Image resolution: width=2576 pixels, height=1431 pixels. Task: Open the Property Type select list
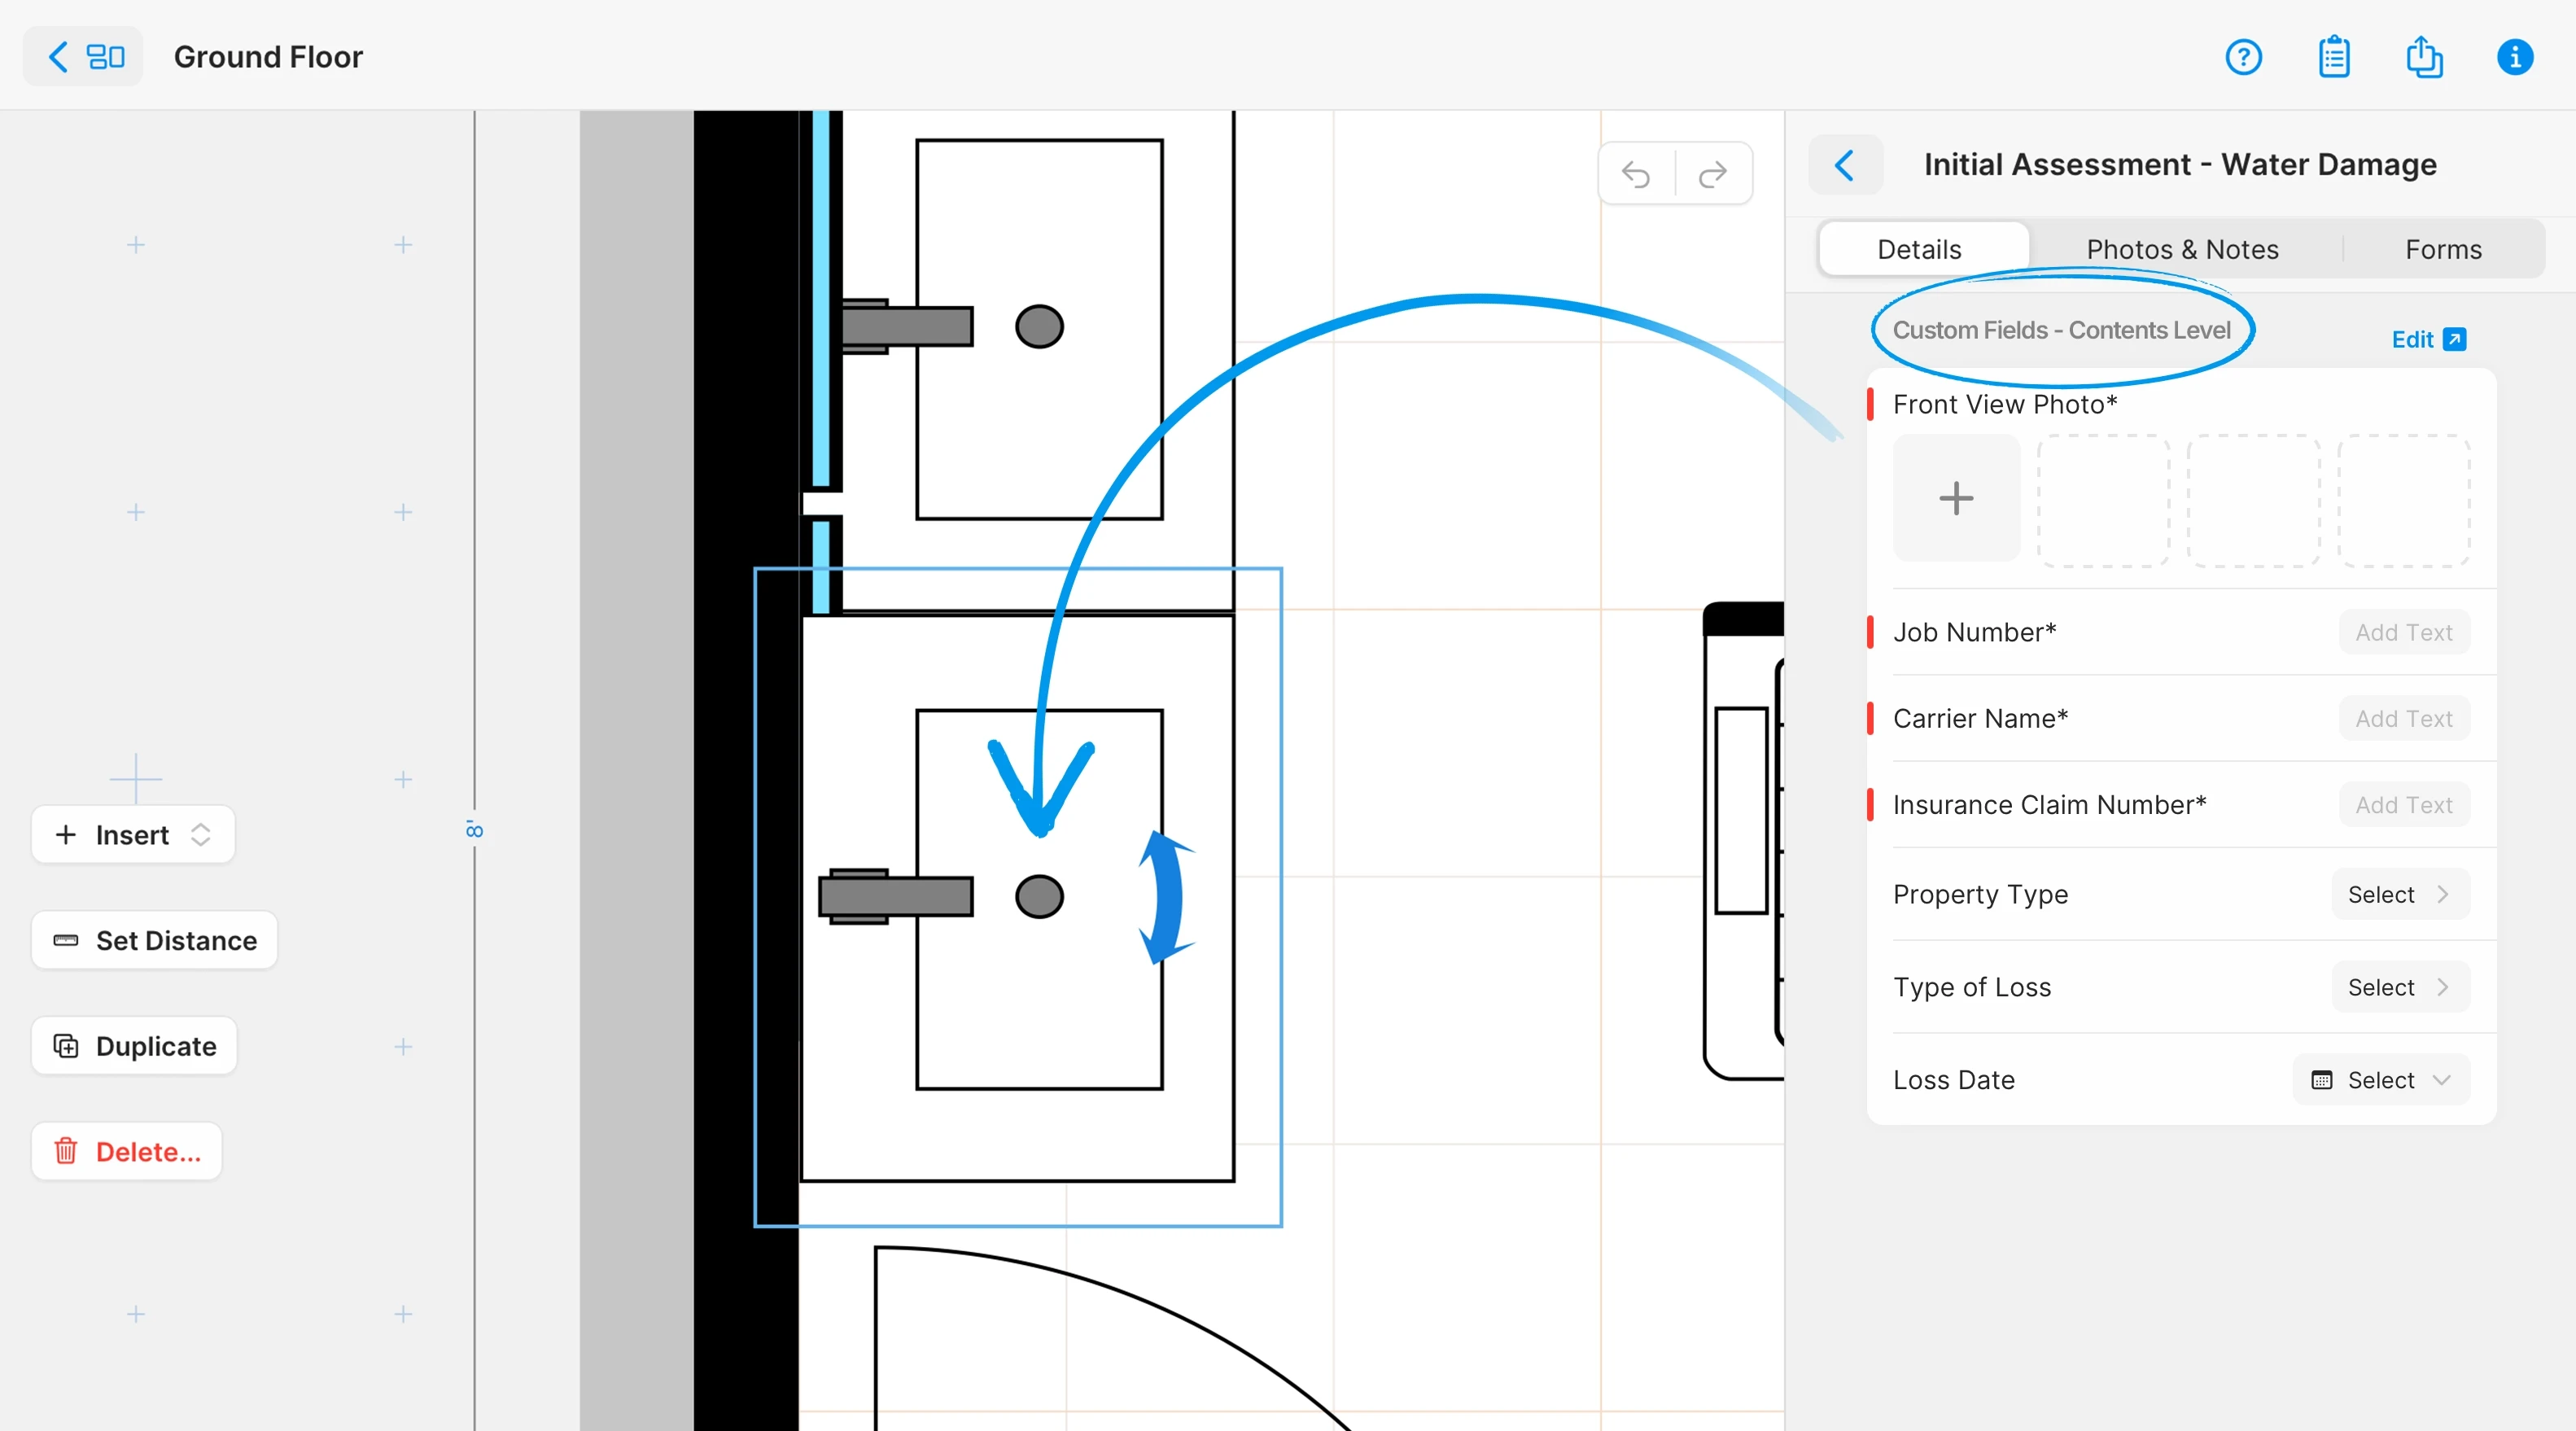pos(2400,894)
